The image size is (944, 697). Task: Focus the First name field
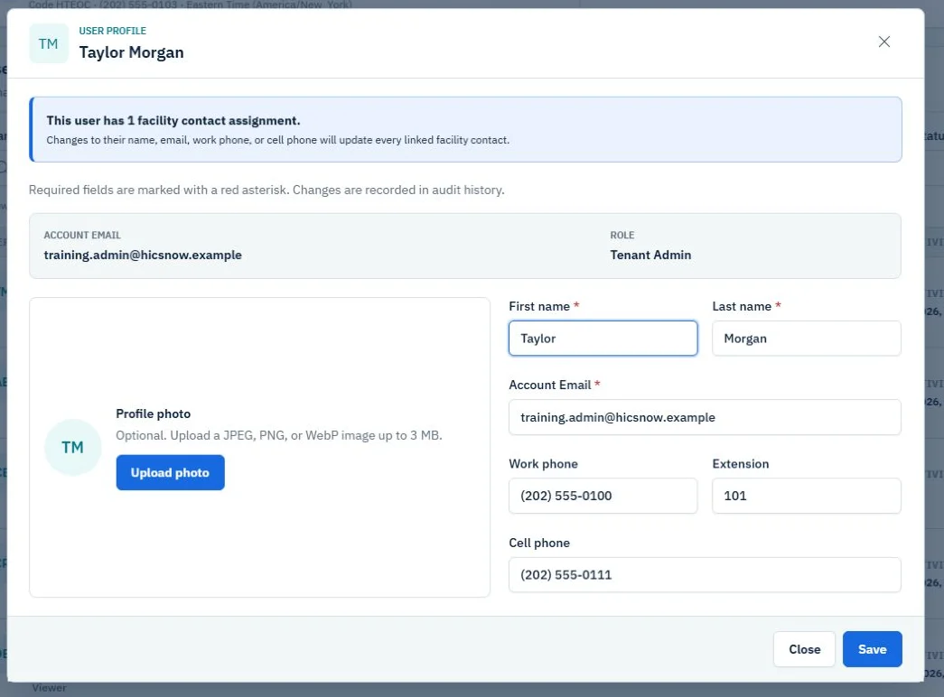(603, 339)
